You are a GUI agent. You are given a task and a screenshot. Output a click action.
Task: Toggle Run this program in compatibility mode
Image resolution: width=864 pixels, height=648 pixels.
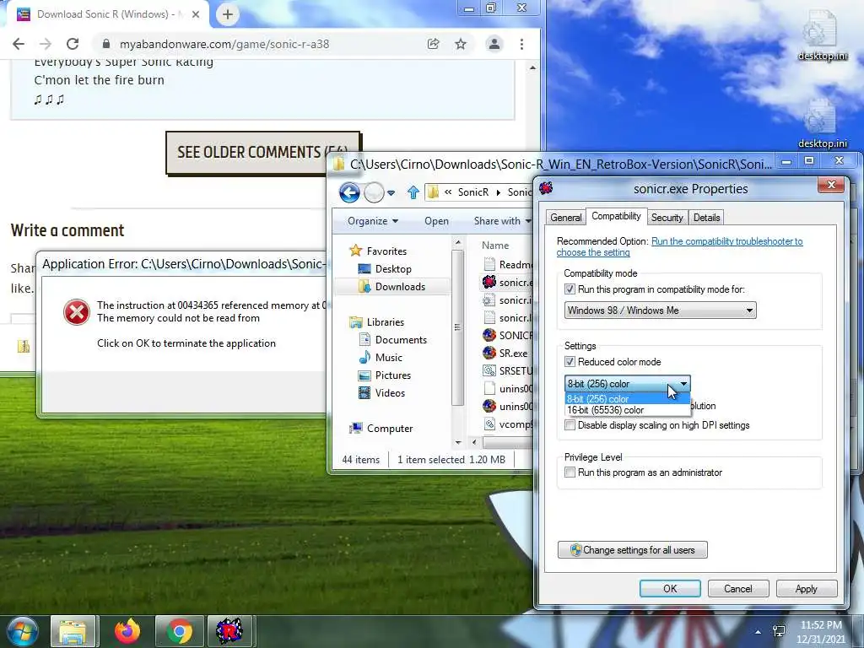click(570, 289)
